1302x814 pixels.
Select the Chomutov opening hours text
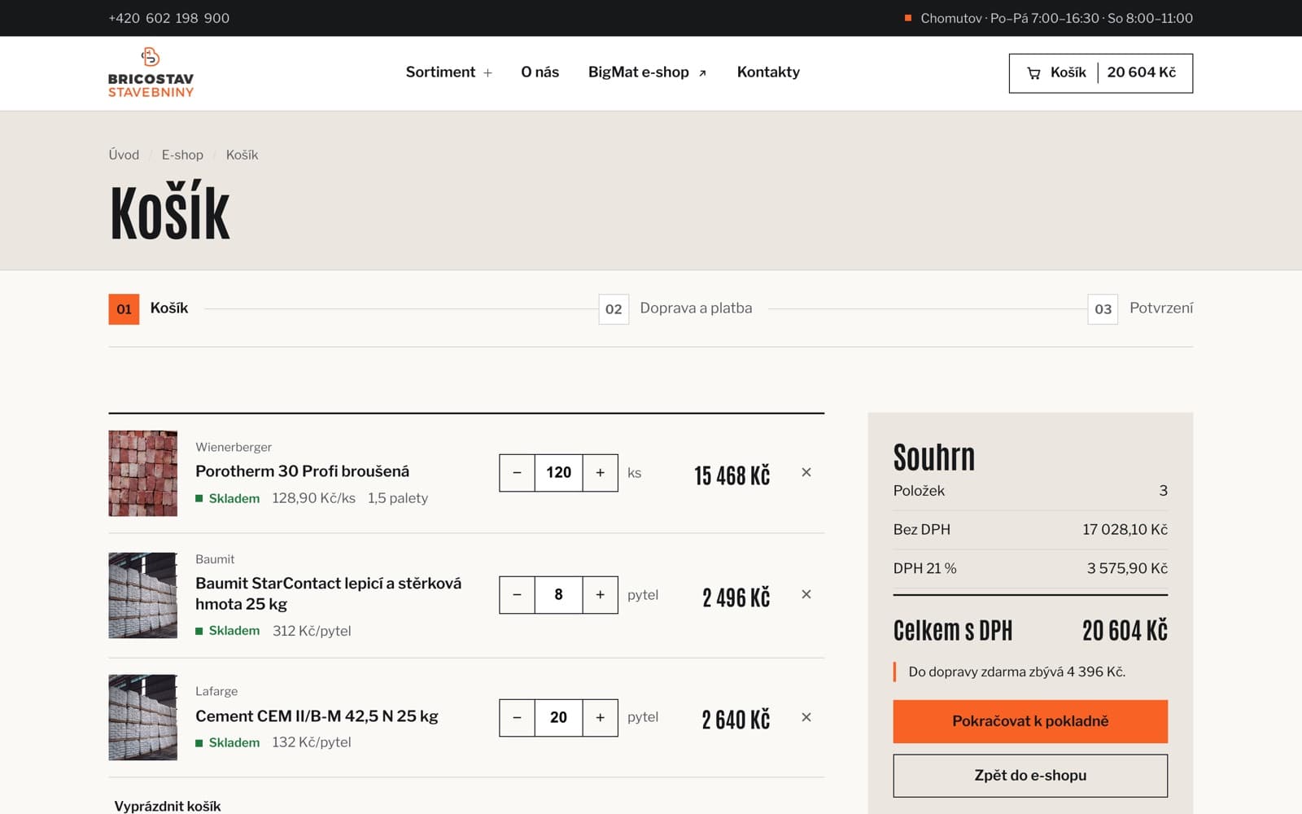tap(1056, 18)
